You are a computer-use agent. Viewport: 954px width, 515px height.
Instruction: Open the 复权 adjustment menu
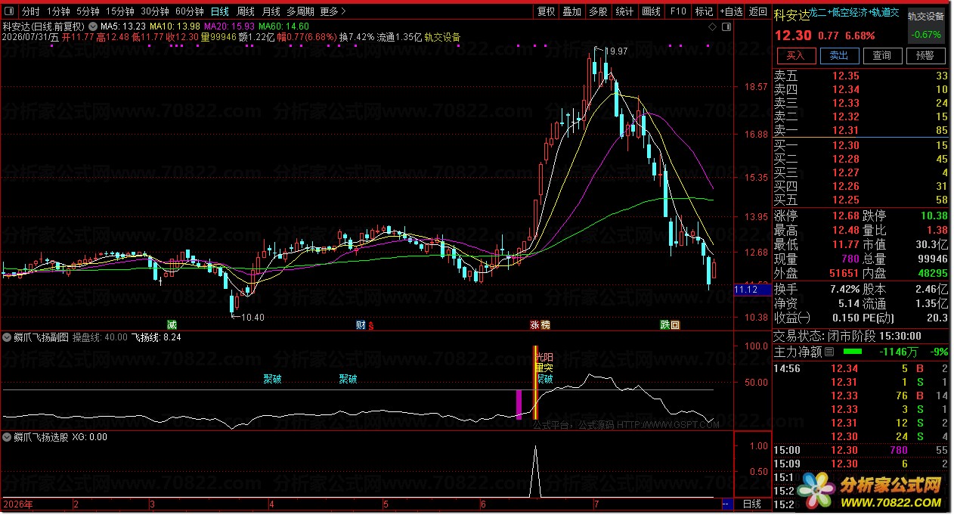[x=546, y=11]
